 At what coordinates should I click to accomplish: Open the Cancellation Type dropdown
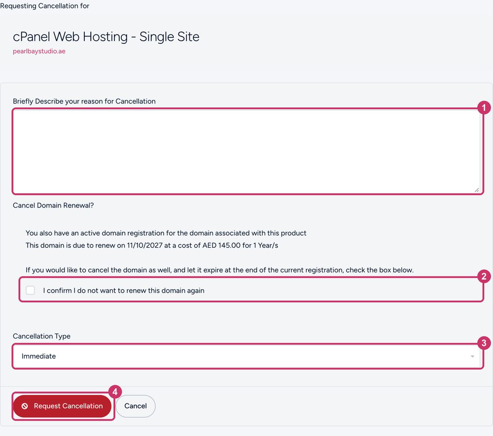247,356
